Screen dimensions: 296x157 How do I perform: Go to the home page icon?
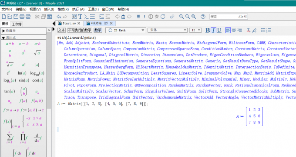[x=123, y=17]
